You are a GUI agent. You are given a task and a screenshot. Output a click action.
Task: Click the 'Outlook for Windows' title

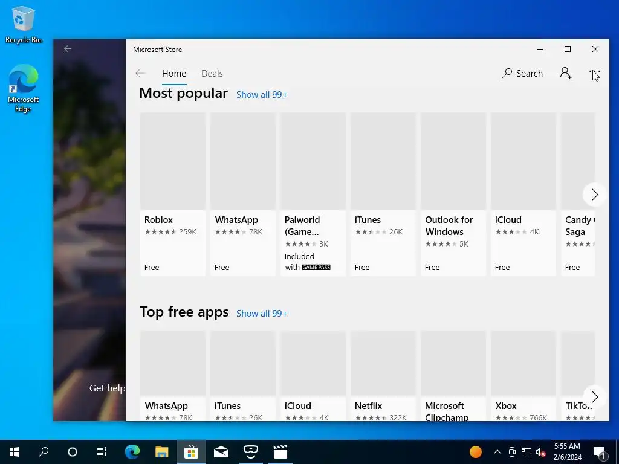449,226
